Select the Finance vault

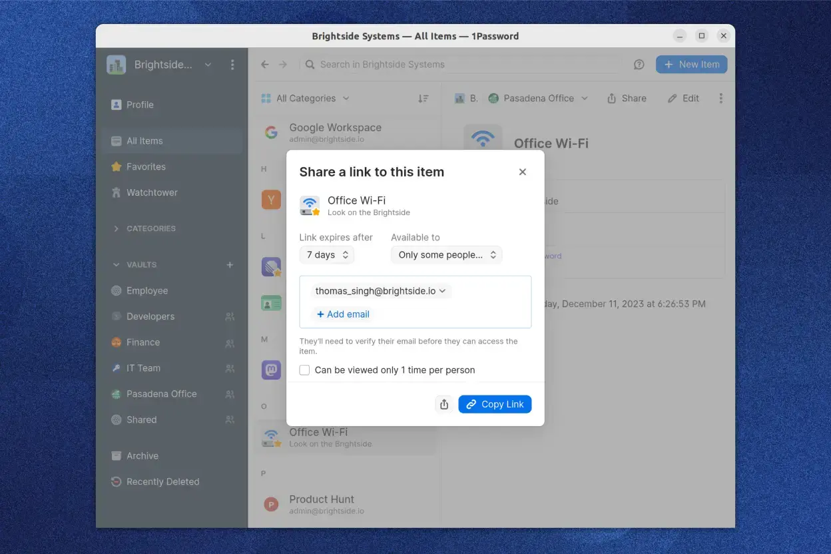tap(144, 342)
